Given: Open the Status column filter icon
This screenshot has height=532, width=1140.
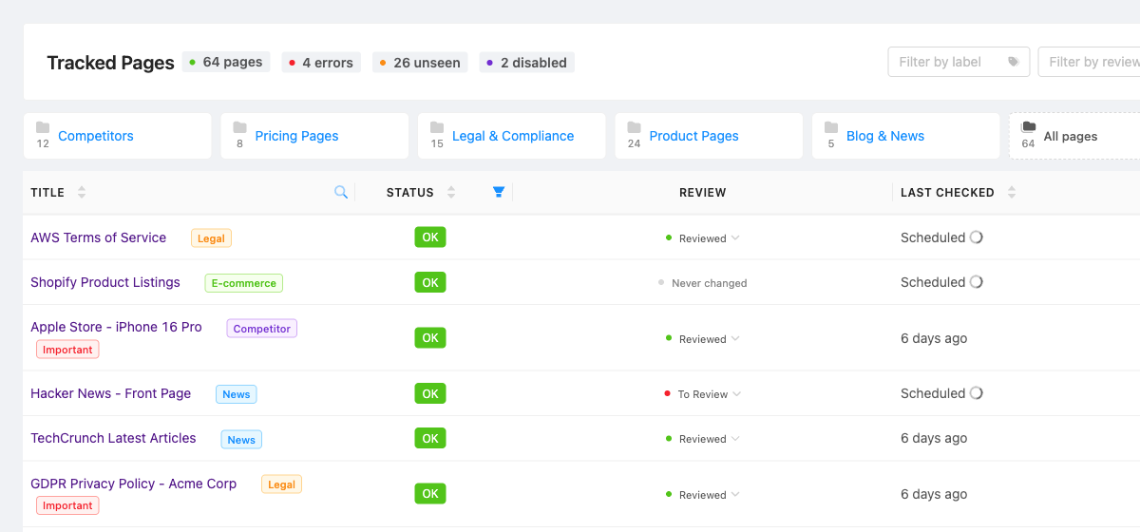Looking at the screenshot, I should point(499,192).
